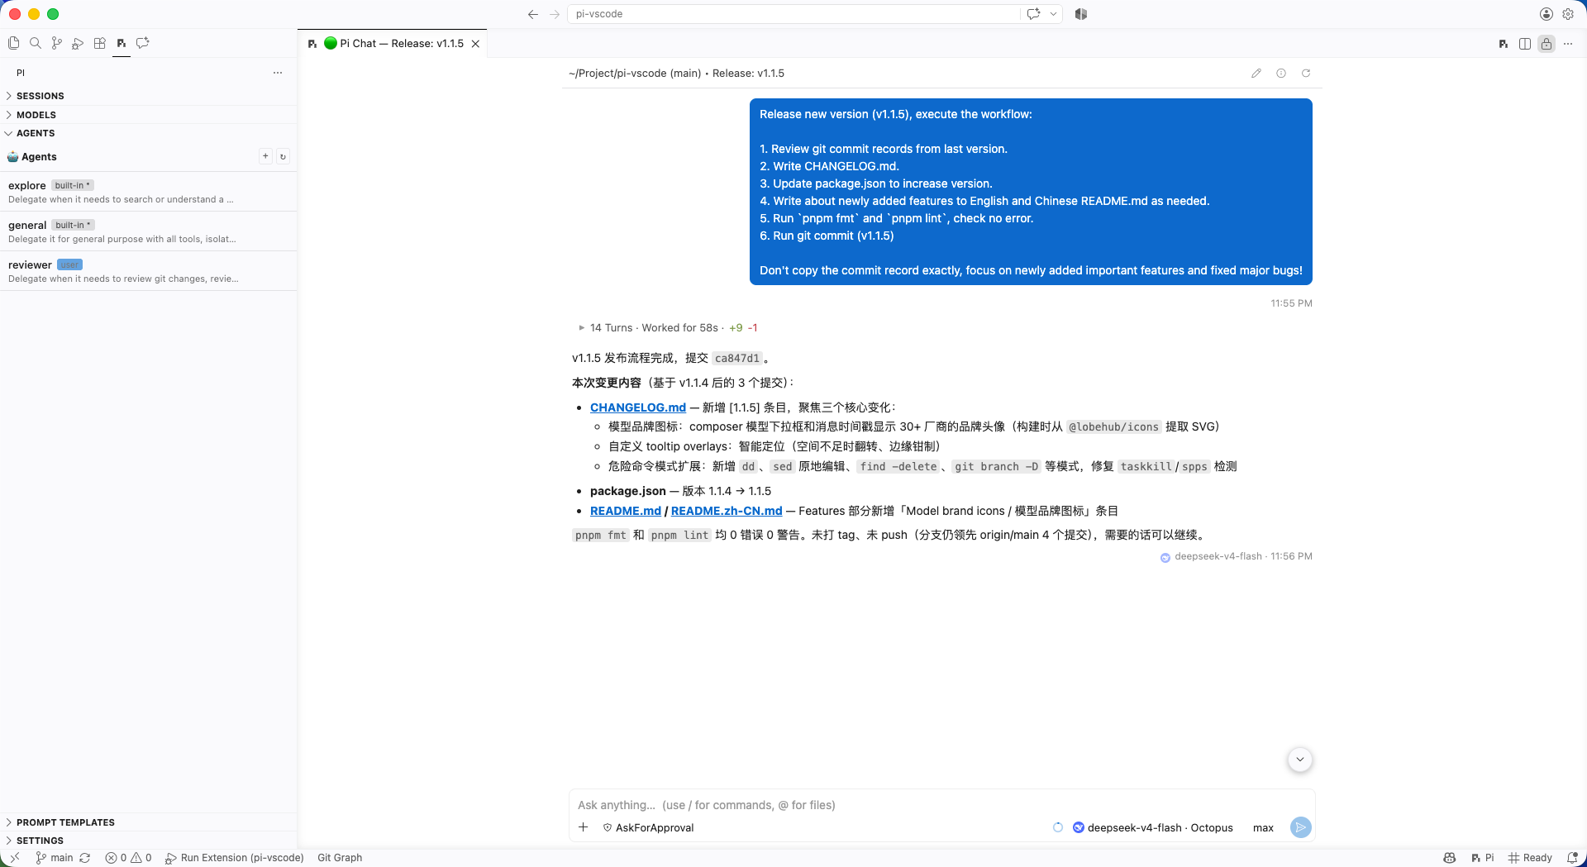Open the deepseek-v4-flash Octopus model selector
Screen dimensions: 1587x867
tap(1153, 827)
